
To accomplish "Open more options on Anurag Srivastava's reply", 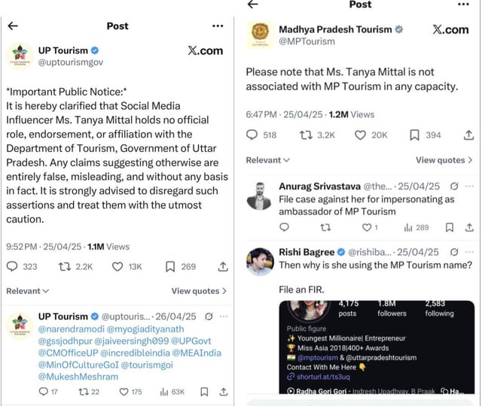I will point(469,186).
